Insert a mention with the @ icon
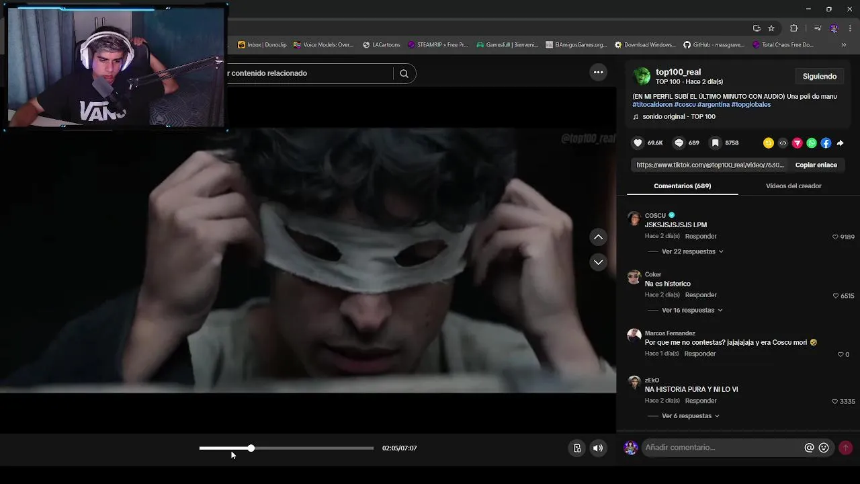 809,448
